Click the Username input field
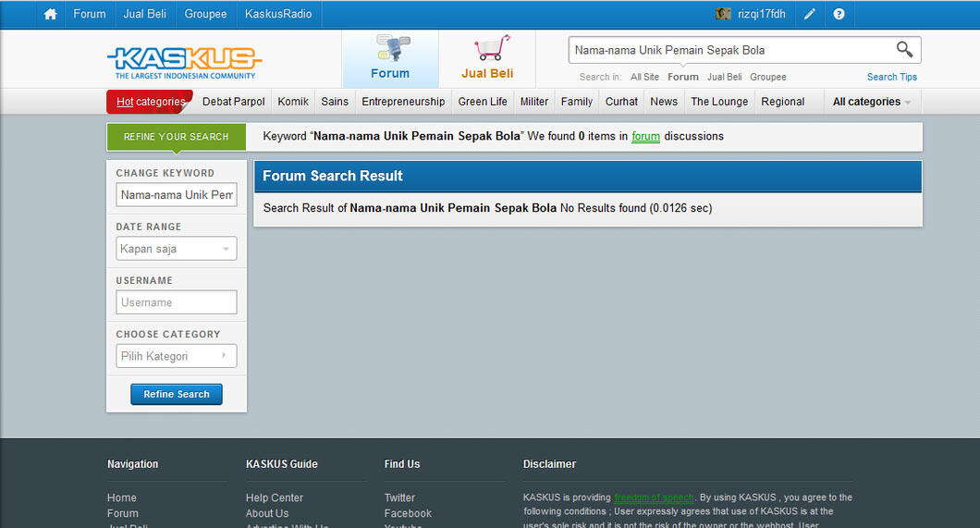The height and width of the screenshot is (528, 980). click(x=177, y=302)
